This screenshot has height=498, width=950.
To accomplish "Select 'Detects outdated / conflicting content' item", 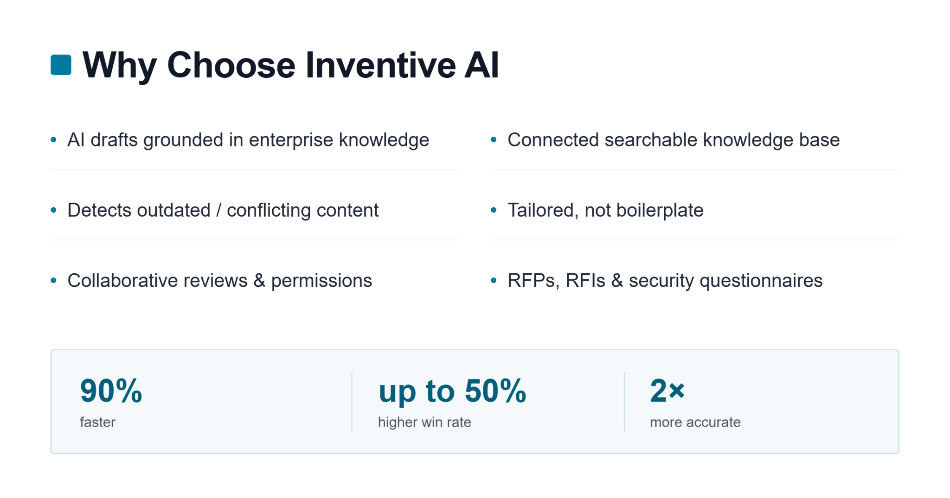I will 223,210.
